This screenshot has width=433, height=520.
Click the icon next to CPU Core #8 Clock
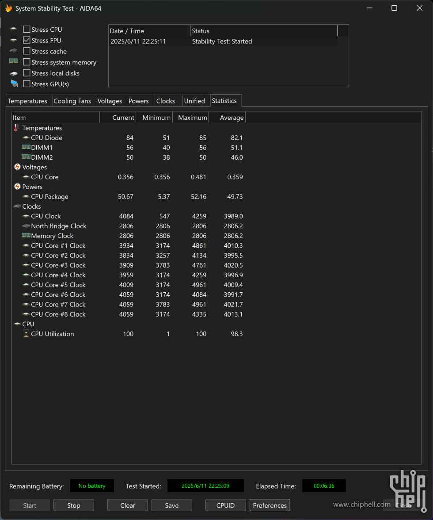pyautogui.click(x=26, y=314)
